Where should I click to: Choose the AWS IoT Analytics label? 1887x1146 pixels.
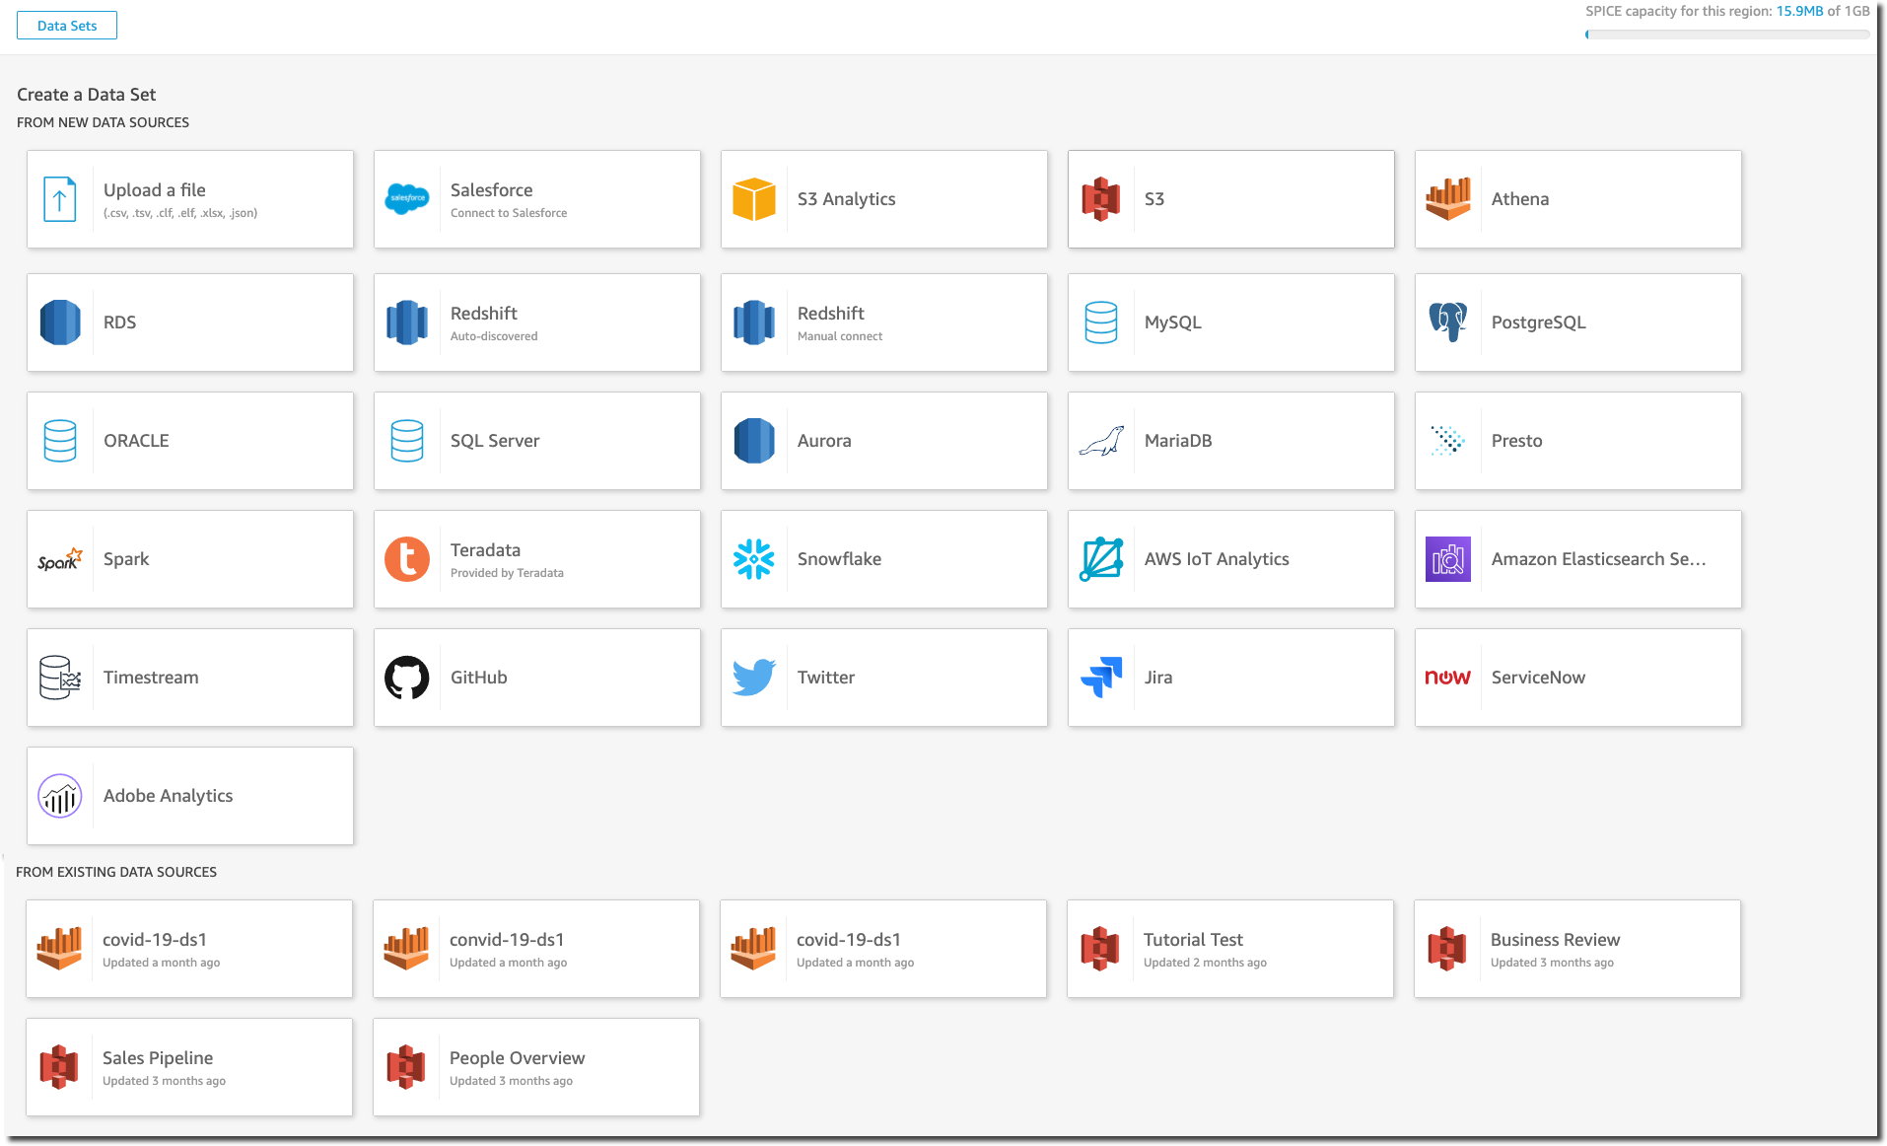(1217, 559)
